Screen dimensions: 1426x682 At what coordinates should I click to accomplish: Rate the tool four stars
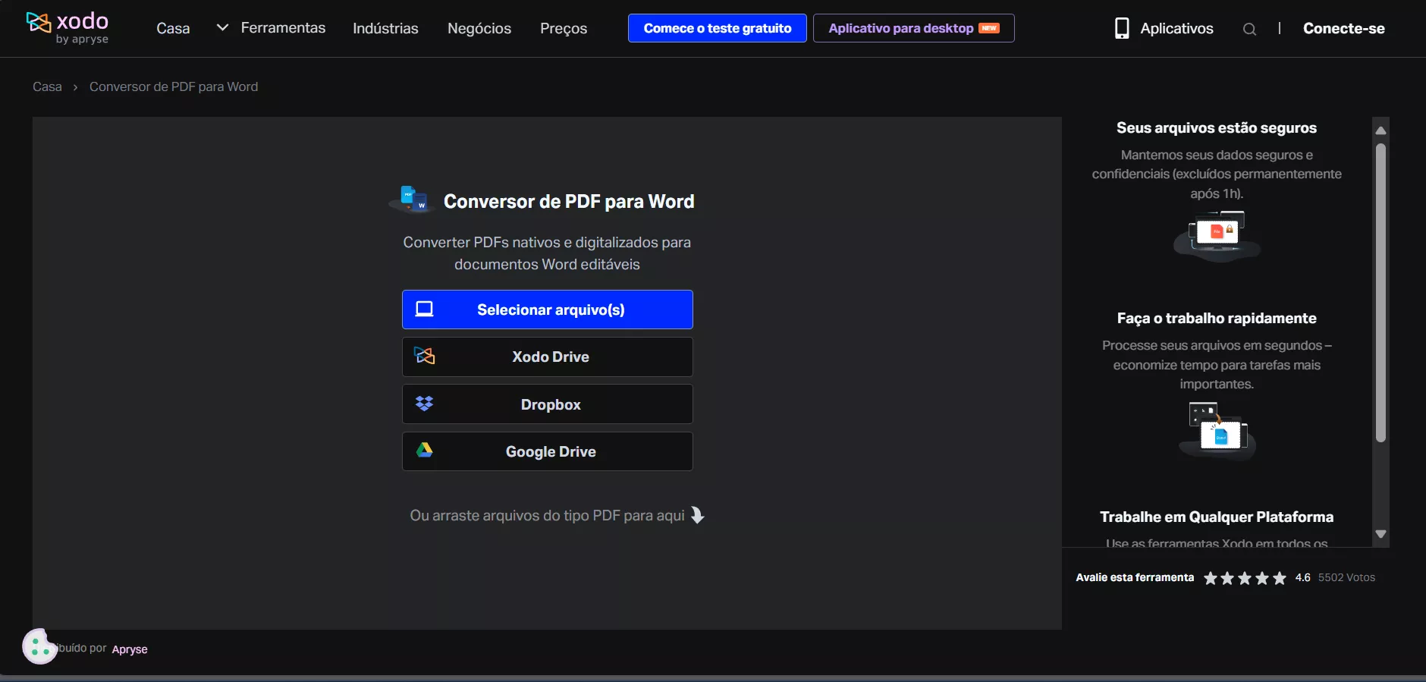[x=1262, y=578]
